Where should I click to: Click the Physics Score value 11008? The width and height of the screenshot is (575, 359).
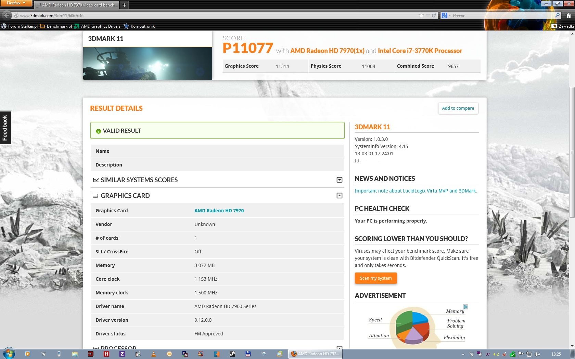pos(369,66)
